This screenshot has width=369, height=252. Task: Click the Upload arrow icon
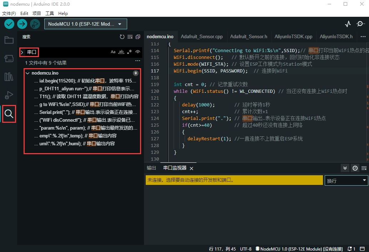pyautogui.click(x=22, y=24)
